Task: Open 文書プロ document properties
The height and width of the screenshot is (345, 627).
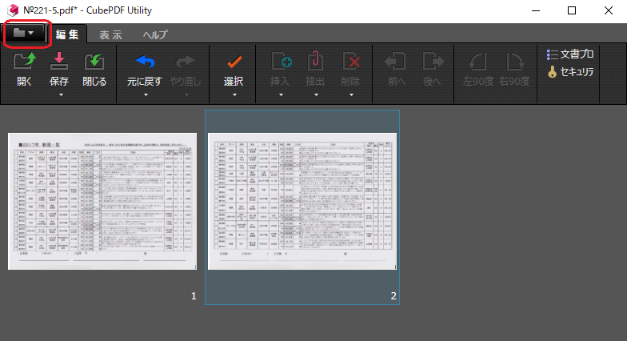Action: 569,54
